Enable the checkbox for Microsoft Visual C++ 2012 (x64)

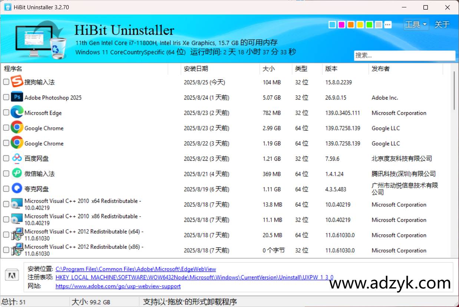(x=6, y=234)
